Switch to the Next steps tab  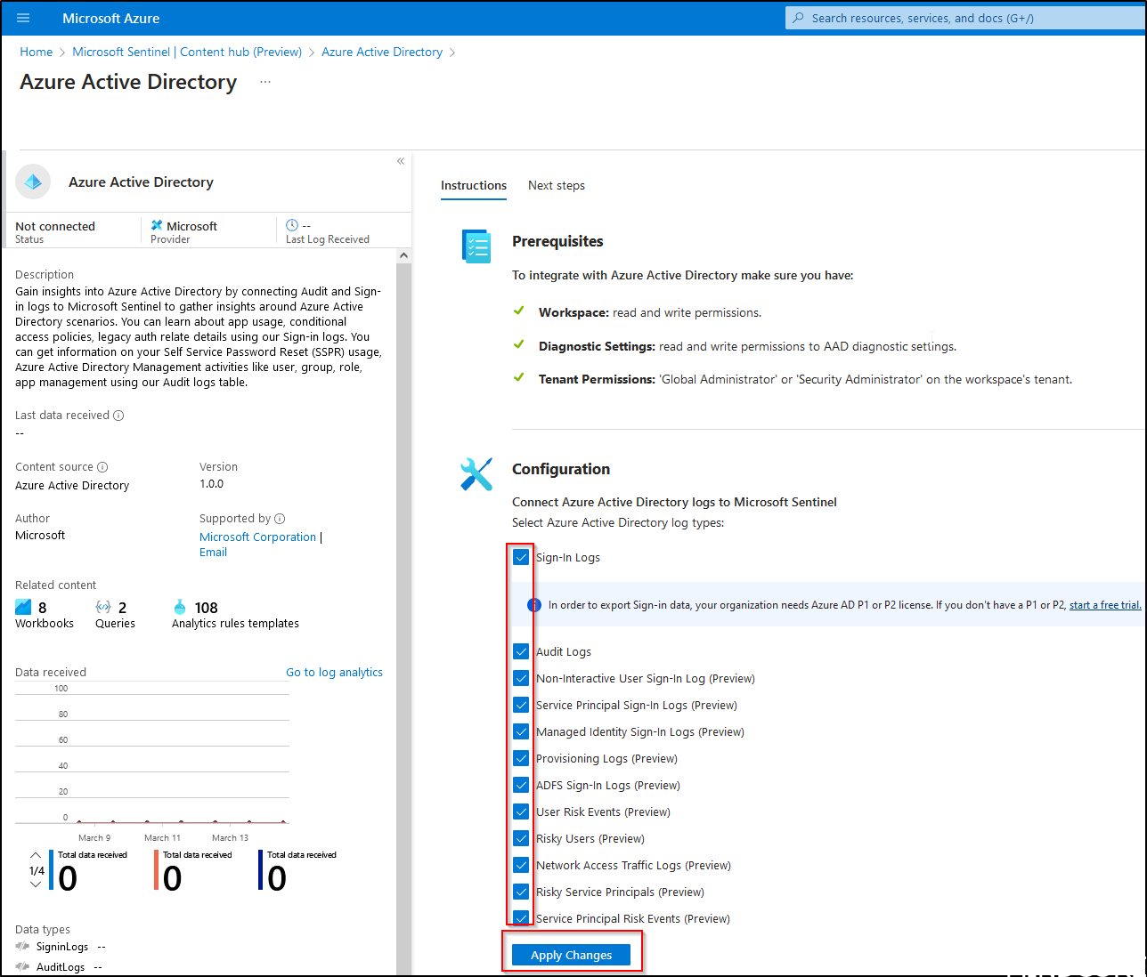click(556, 185)
